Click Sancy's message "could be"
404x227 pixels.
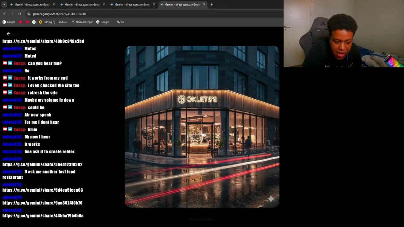(x=36, y=108)
